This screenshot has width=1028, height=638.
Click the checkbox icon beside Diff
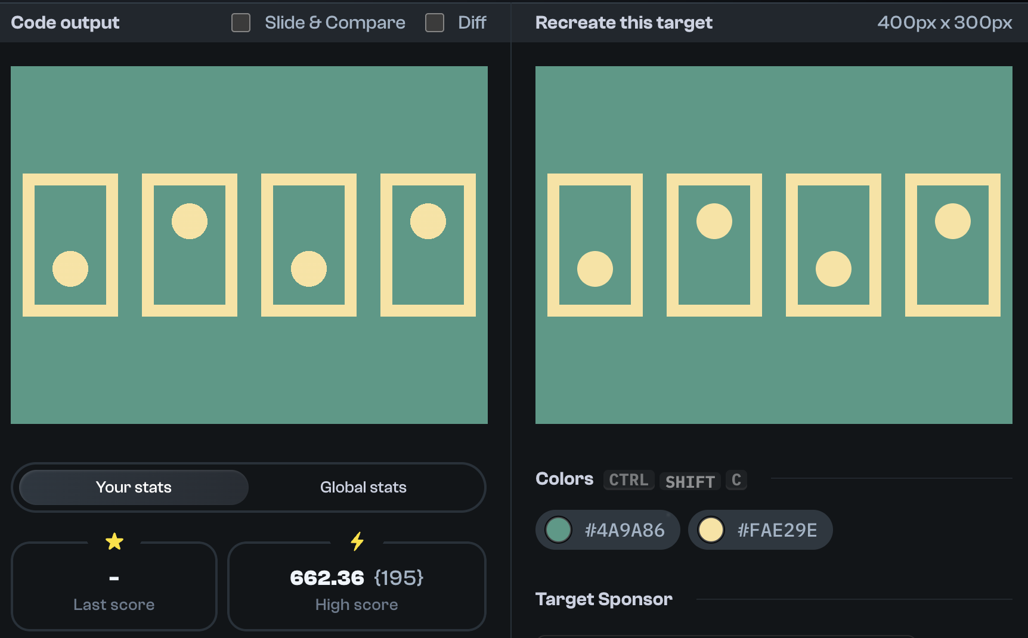pos(434,23)
